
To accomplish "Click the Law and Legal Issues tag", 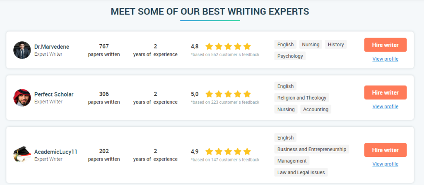I will [301, 172].
